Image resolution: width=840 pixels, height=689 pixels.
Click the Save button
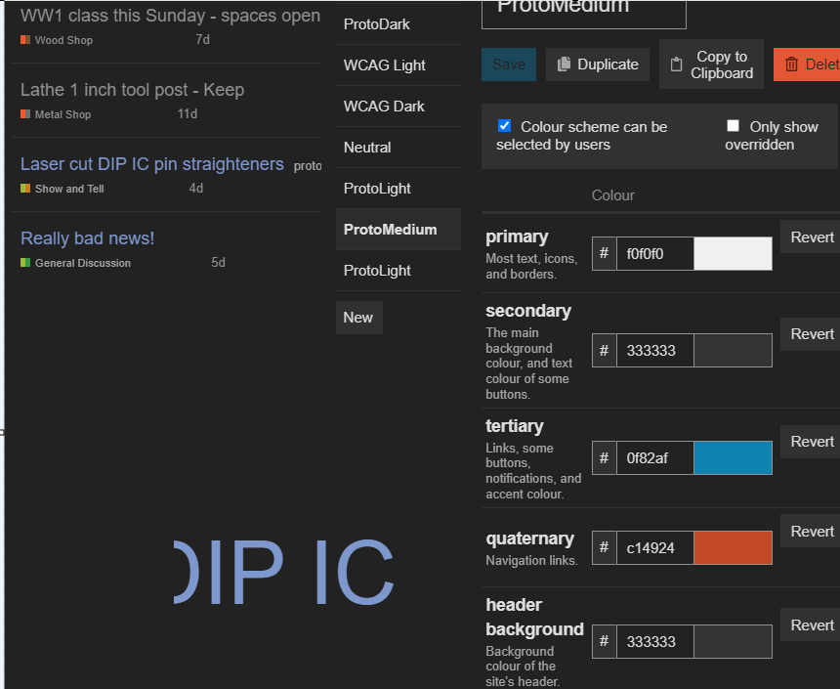tap(508, 65)
